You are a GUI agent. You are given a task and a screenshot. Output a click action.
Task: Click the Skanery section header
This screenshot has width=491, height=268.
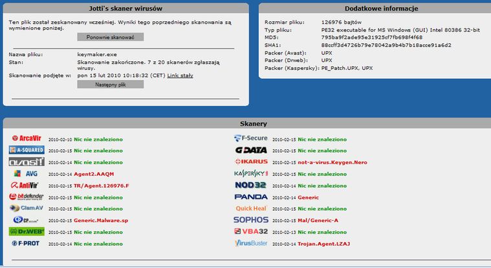(254, 124)
